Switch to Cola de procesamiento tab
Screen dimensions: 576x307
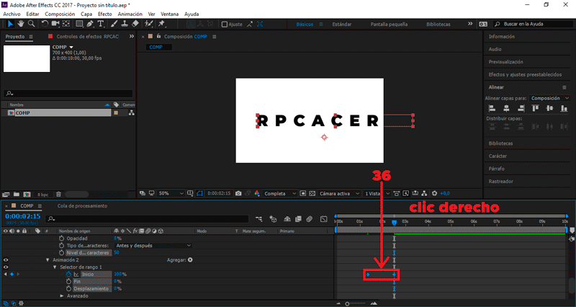(x=82, y=206)
